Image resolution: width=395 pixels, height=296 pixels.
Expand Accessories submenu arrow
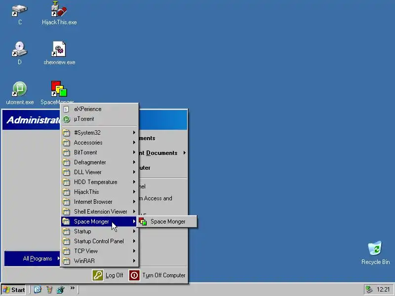[134, 143]
